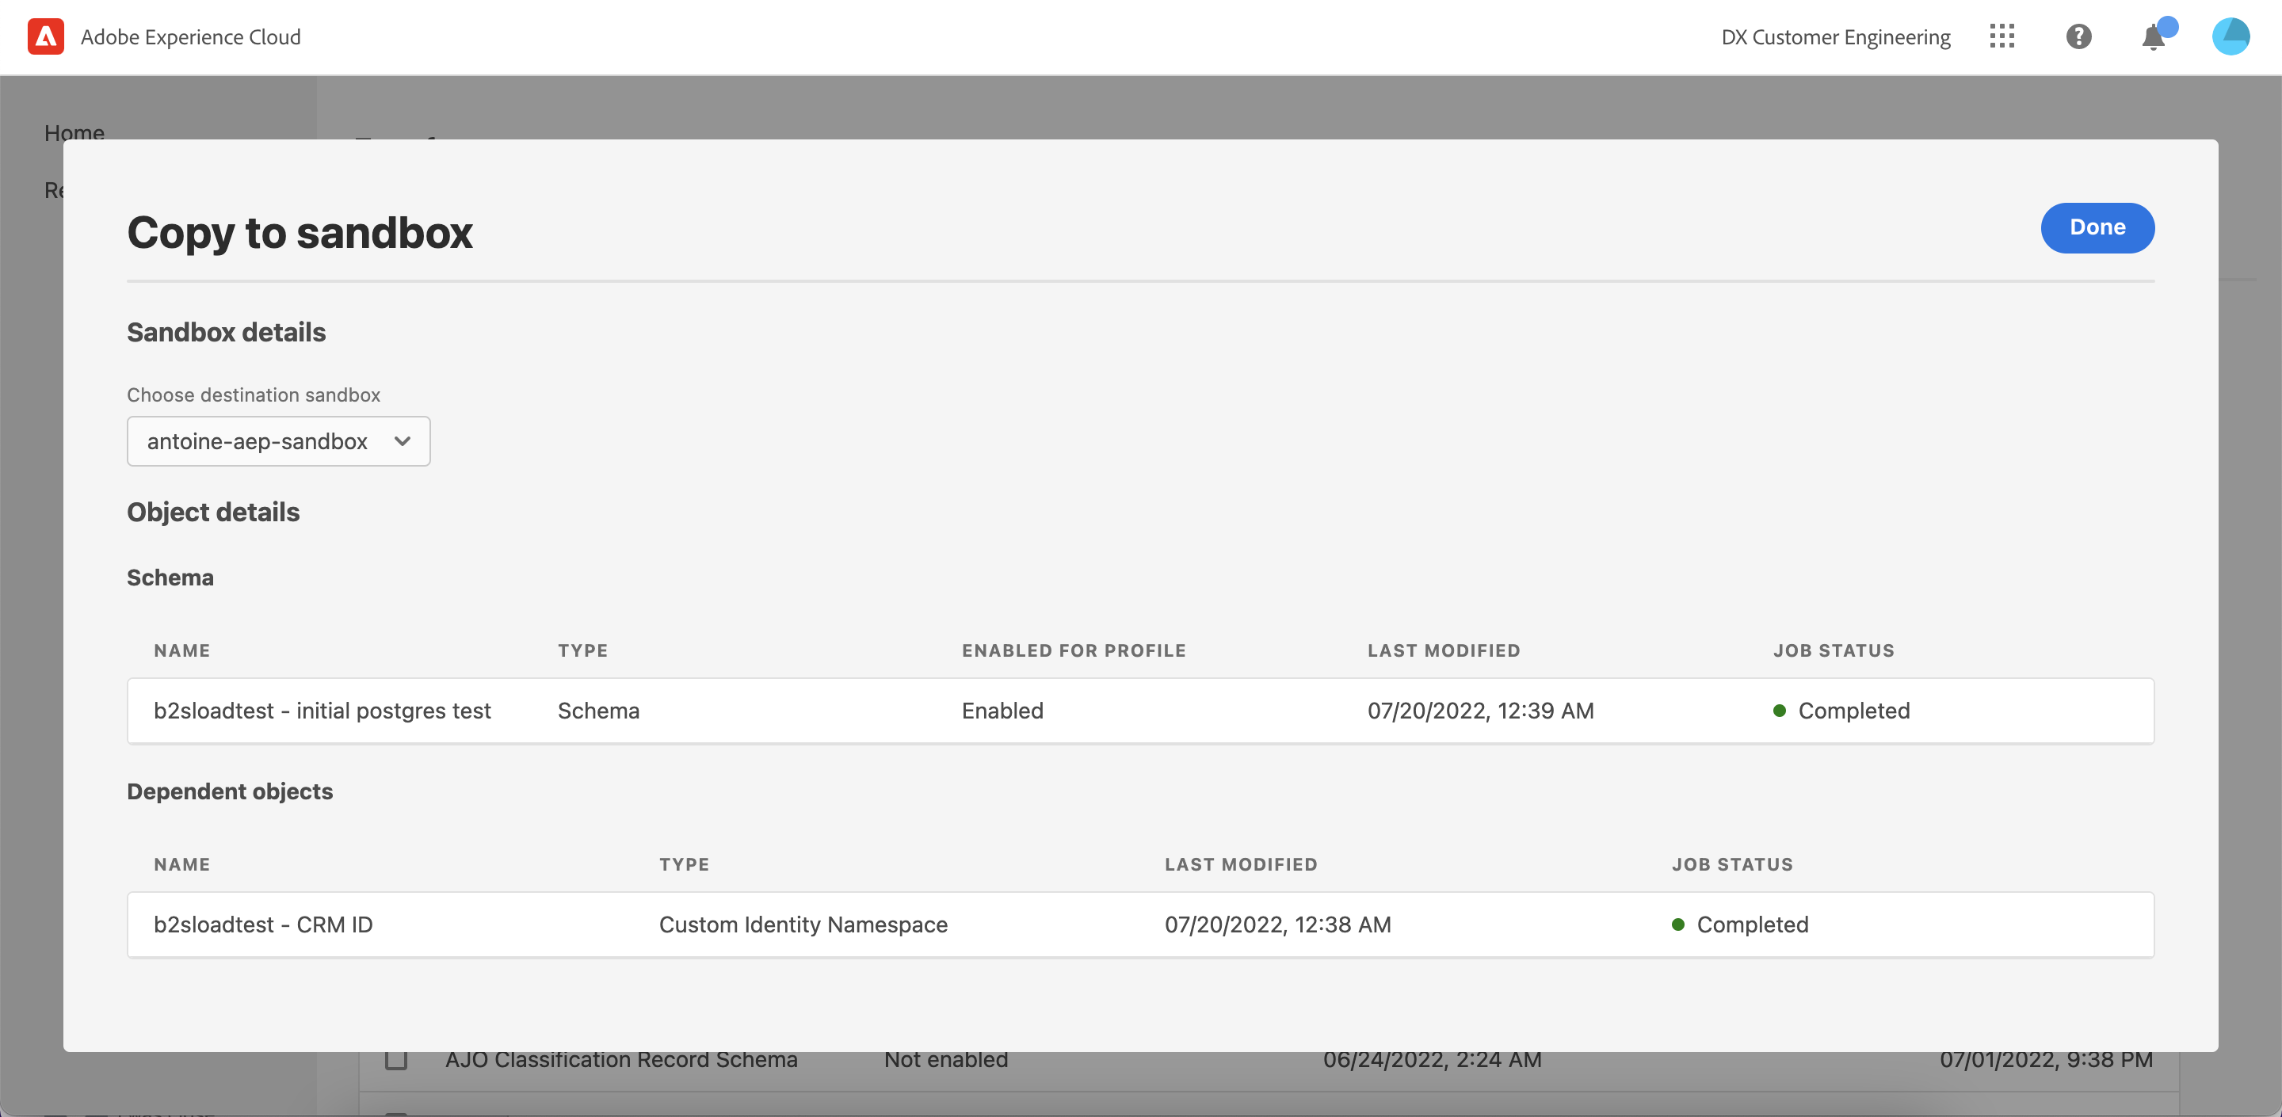
Task: Click the Adobe logo icon
Action: pos(45,36)
